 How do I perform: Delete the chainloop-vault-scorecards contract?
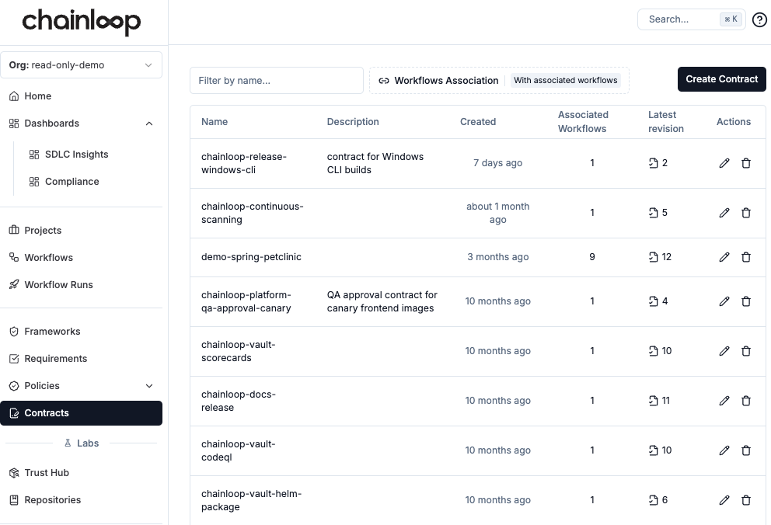746,351
